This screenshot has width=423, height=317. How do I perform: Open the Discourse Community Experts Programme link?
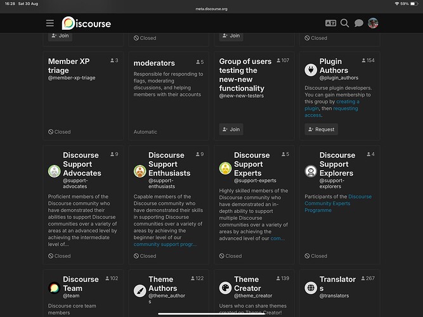pos(338,204)
